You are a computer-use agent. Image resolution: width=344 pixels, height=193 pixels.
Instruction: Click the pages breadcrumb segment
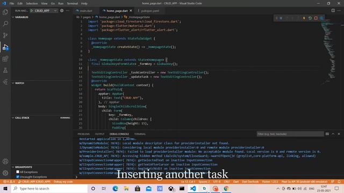pos(87,17)
